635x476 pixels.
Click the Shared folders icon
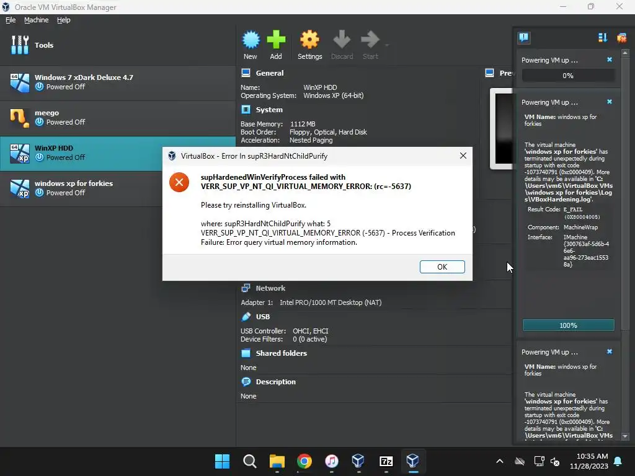[x=246, y=353]
